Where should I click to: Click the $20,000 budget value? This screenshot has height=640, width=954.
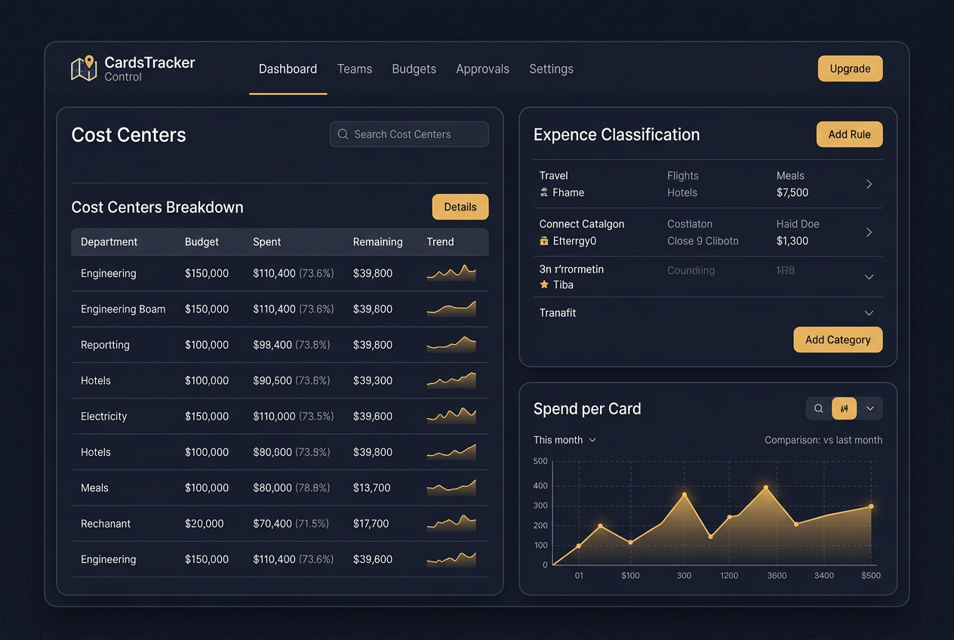[x=204, y=524]
